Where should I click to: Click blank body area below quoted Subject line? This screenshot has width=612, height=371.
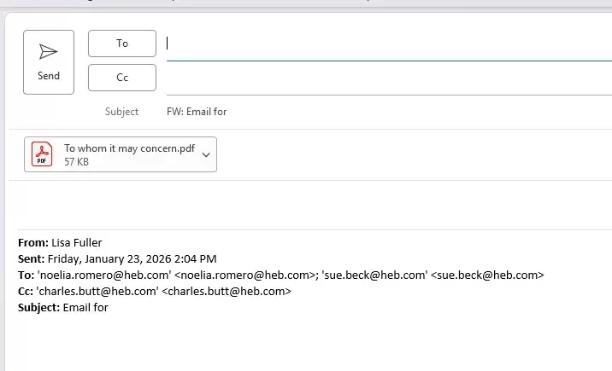308,341
